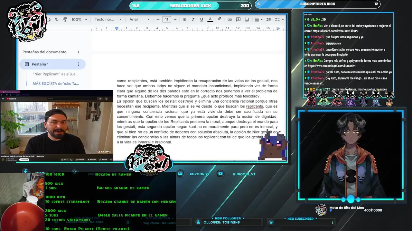Click the YouTube Premium logo

click(x=11, y=99)
